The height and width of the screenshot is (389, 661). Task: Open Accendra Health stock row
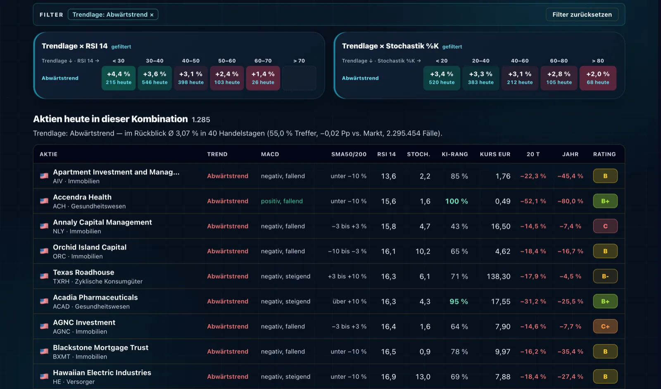coord(329,201)
